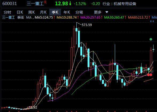Click the 573.59 peak price label
The image size is (157, 112).
[x=87, y=25]
